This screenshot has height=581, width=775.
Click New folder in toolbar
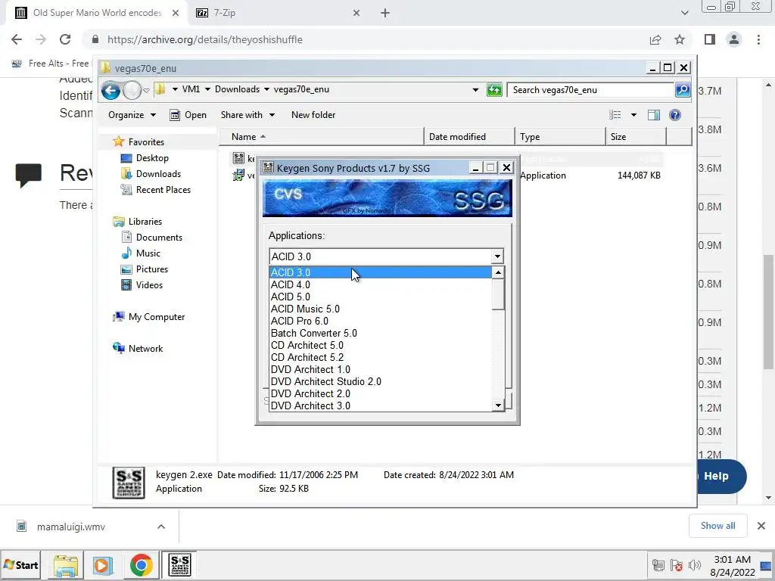(313, 115)
